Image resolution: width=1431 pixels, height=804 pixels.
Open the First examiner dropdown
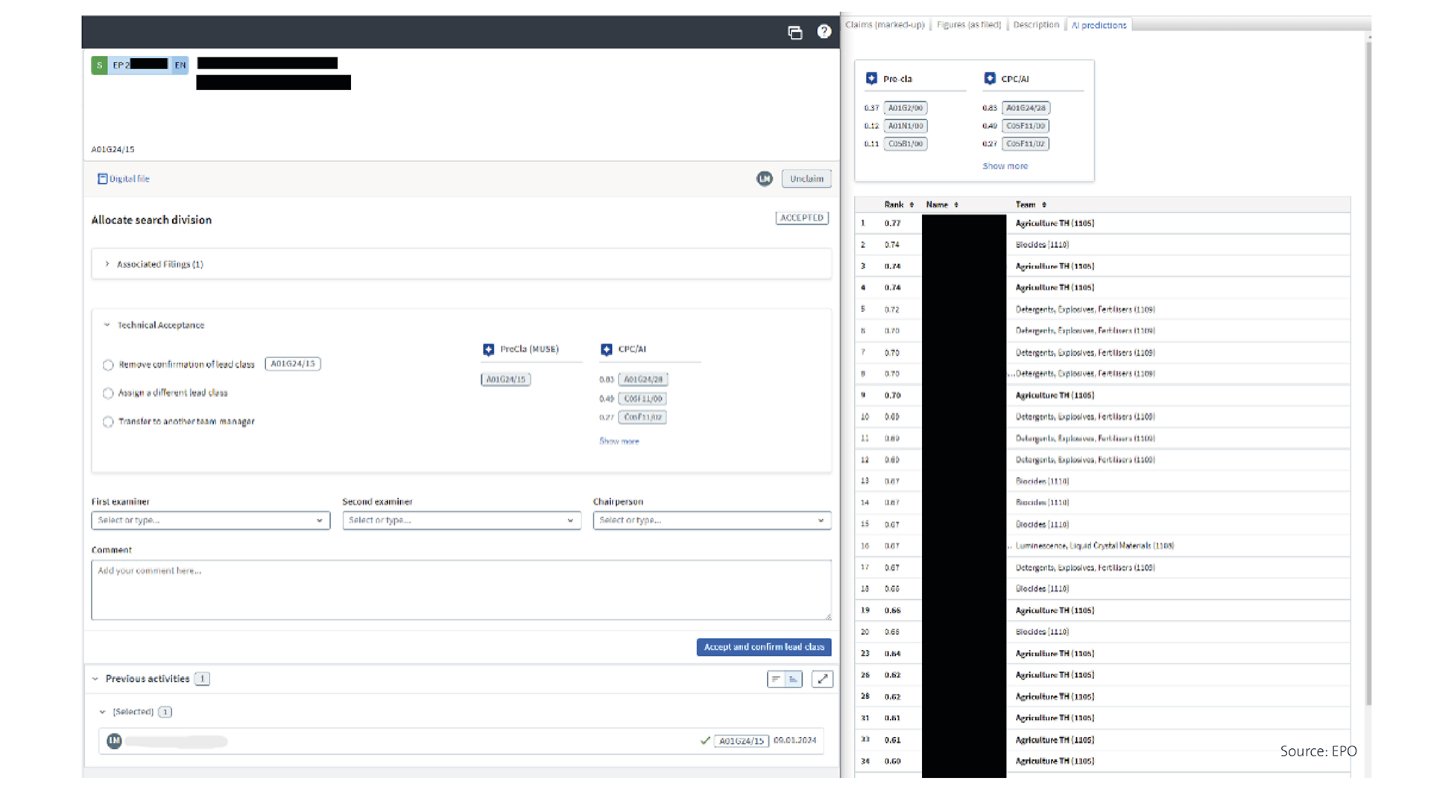point(210,520)
